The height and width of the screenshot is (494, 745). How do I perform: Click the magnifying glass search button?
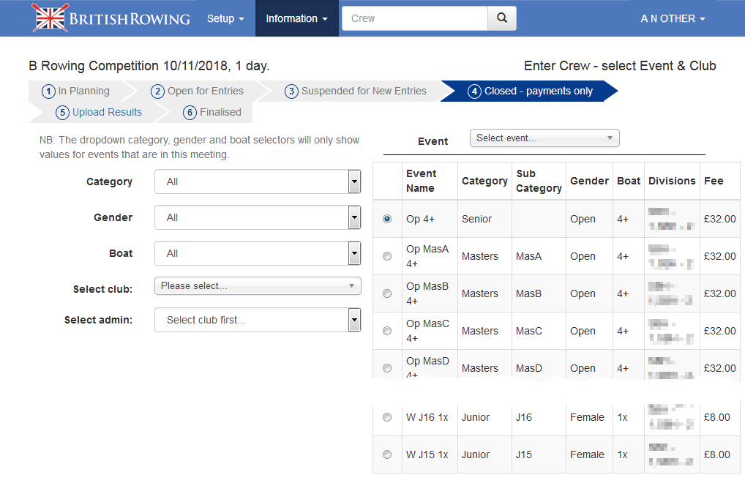(x=501, y=18)
